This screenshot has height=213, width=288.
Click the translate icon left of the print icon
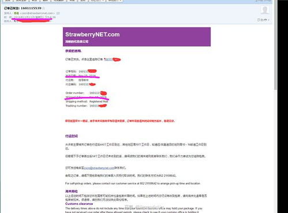pyautogui.click(x=262, y=20)
